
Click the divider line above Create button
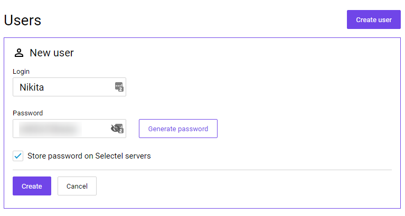tap(202, 170)
